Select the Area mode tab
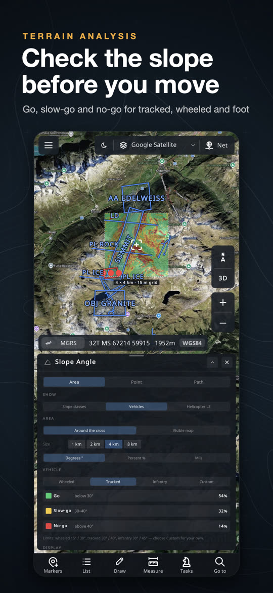 pos(74,382)
